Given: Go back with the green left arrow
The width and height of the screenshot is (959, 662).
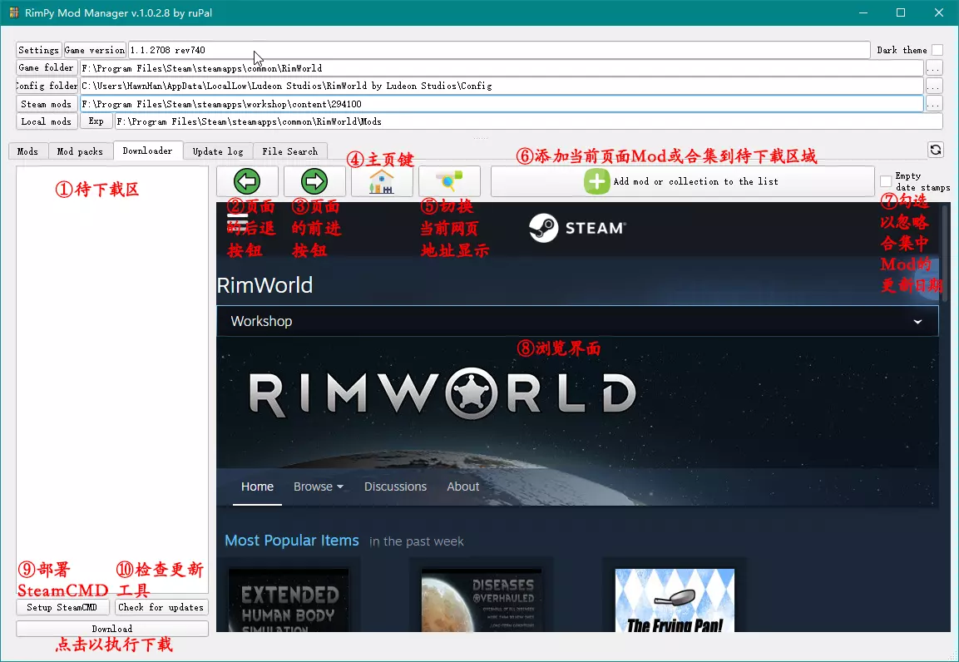Looking at the screenshot, I should pyautogui.click(x=247, y=181).
